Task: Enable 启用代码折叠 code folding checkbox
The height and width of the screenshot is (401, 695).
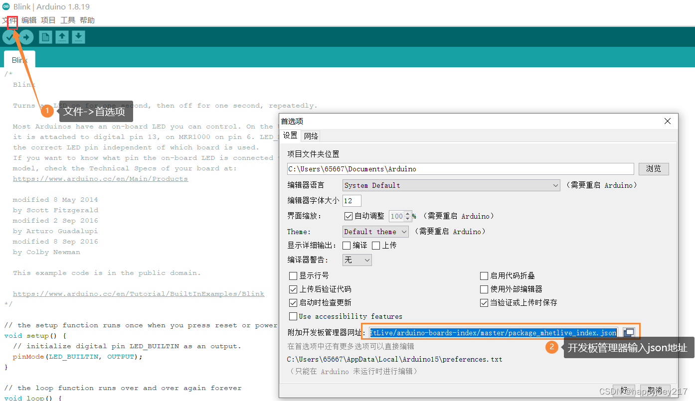Action: (484, 275)
